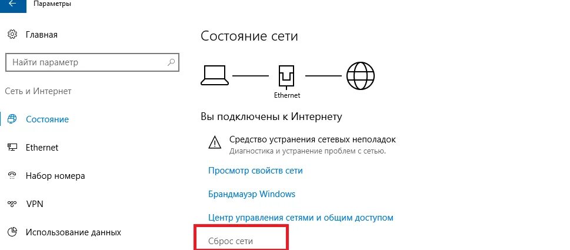Open Просмотр свойств сети link

(x=255, y=171)
